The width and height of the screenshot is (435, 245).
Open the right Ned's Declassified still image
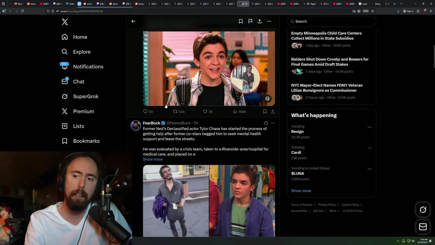pyautogui.click(x=242, y=201)
